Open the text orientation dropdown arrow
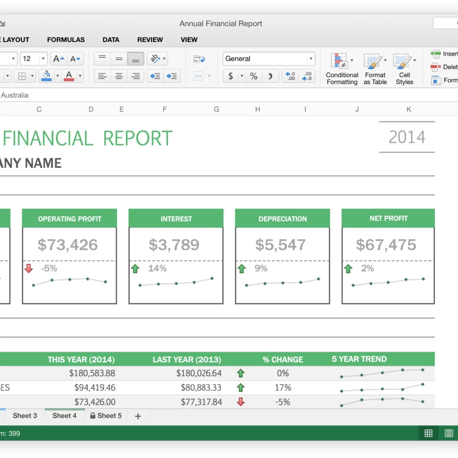Viewport: 458px width, 458px height. (164, 59)
